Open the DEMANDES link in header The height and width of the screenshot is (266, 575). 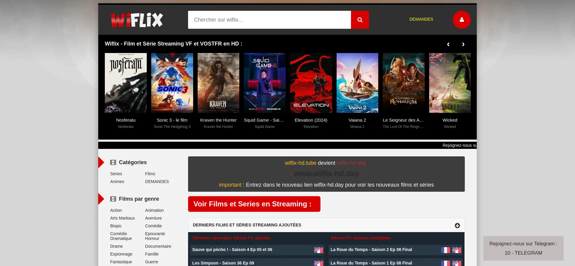point(421,19)
